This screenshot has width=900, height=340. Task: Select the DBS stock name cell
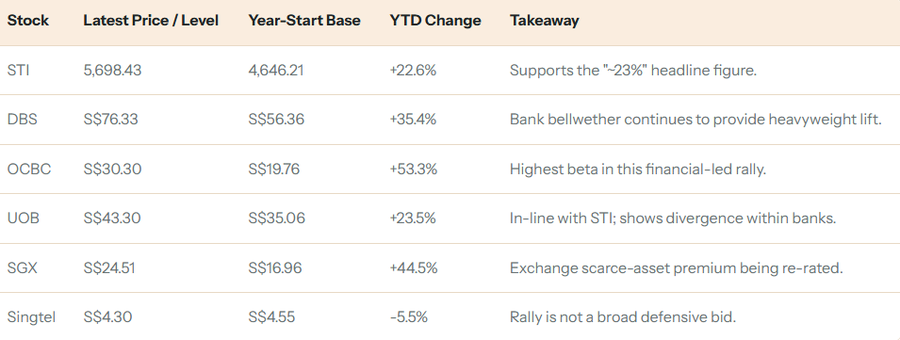coord(20,120)
